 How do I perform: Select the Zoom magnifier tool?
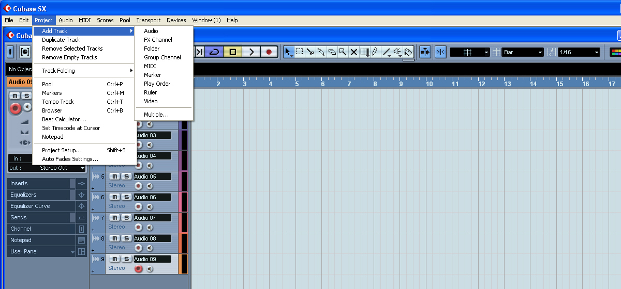click(x=343, y=52)
